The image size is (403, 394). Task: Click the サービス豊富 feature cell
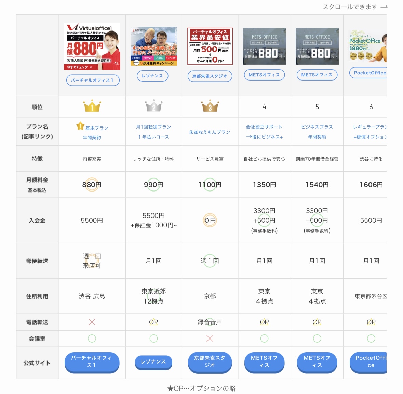pos(210,159)
